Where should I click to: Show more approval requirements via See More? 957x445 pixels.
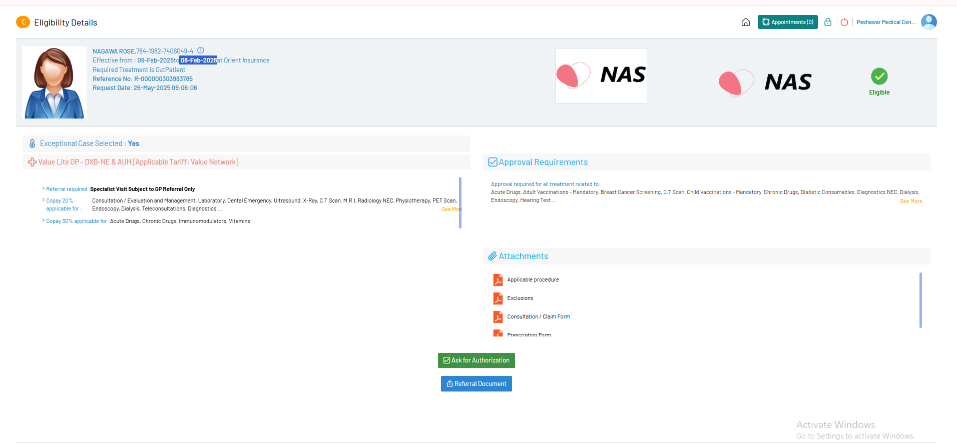910,201
